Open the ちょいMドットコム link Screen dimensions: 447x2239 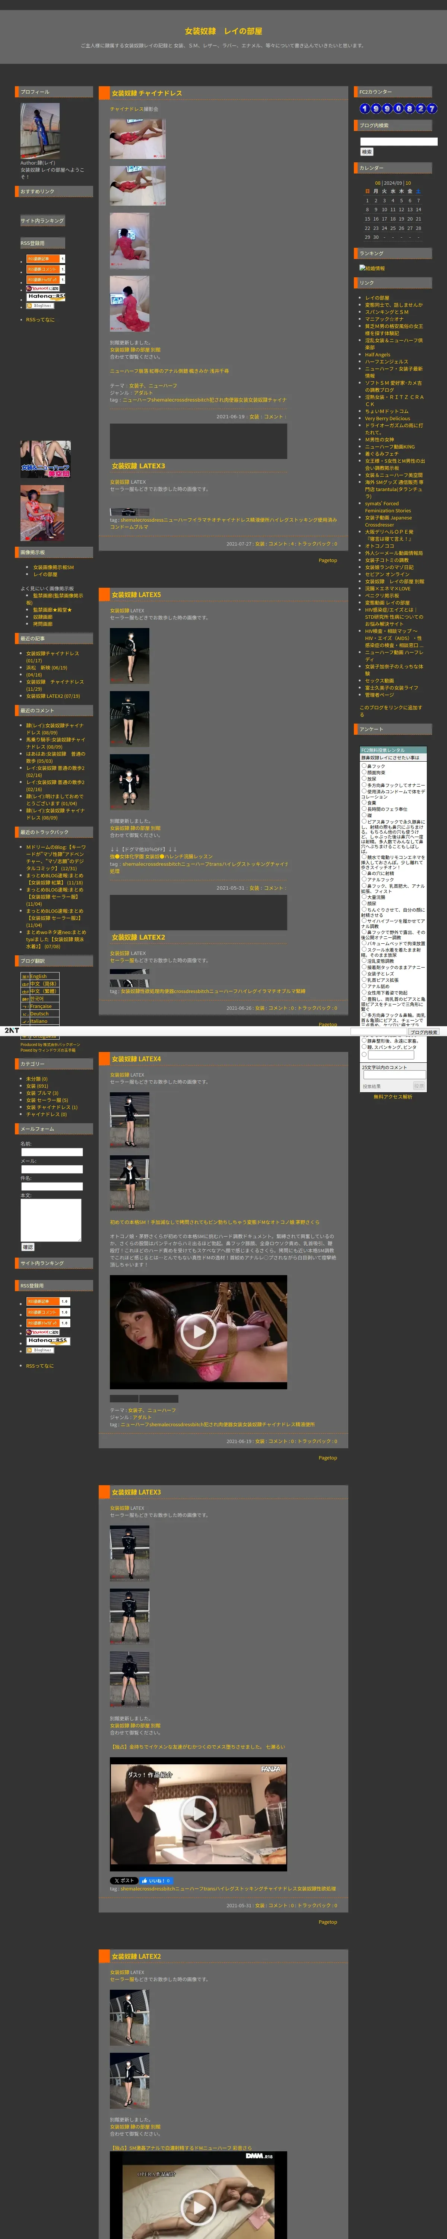[x=387, y=411]
